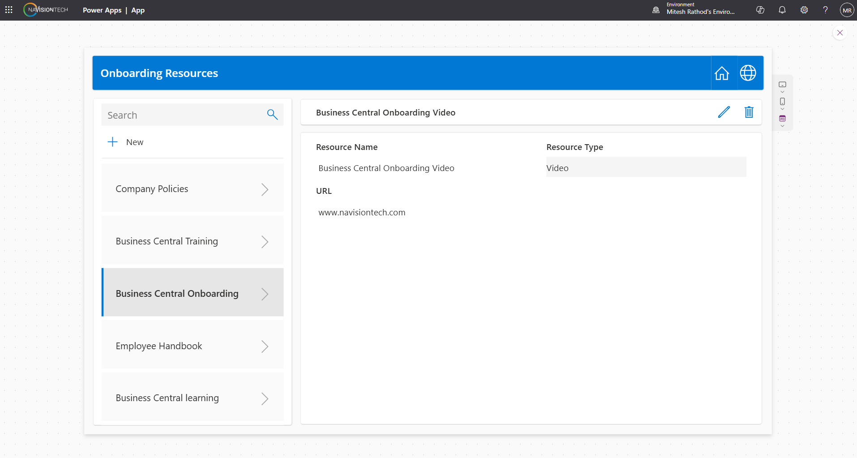857x458 pixels.
Task: Click the globe icon in the blue header
Action: point(748,73)
